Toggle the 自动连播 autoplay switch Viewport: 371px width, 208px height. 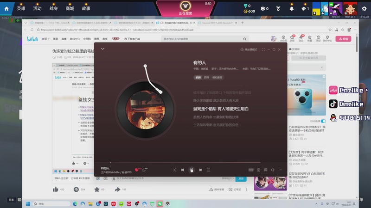point(323,121)
